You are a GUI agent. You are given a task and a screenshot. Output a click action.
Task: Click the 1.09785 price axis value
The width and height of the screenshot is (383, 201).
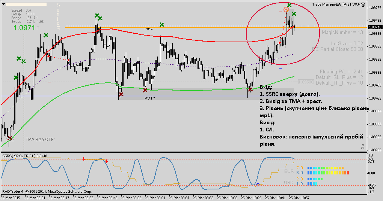[375, 7]
